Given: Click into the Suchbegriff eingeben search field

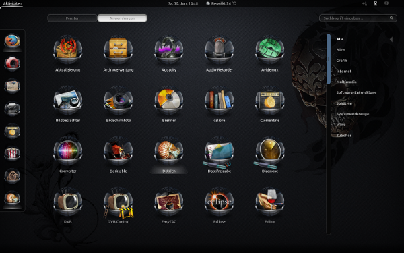Looking at the screenshot, I should (x=358, y=18).
